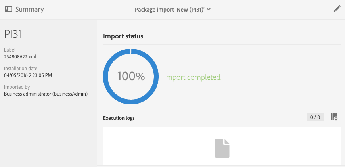The image size is (345, 167).
Task: Expand the chevron next to the package import title
Action: [x=209, y=9]
